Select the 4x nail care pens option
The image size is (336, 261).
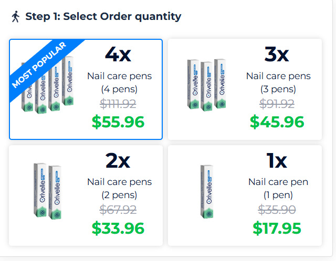pyautogui.click(x=86, y=90)
